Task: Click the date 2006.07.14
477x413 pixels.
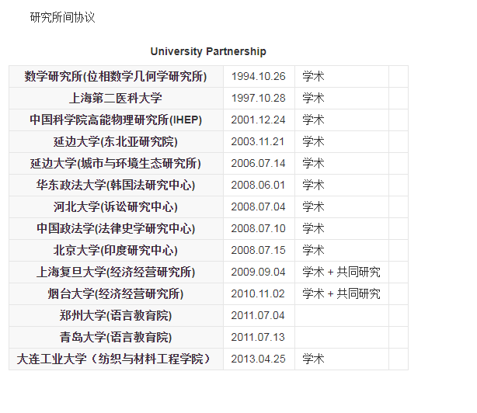Action: 258,163
